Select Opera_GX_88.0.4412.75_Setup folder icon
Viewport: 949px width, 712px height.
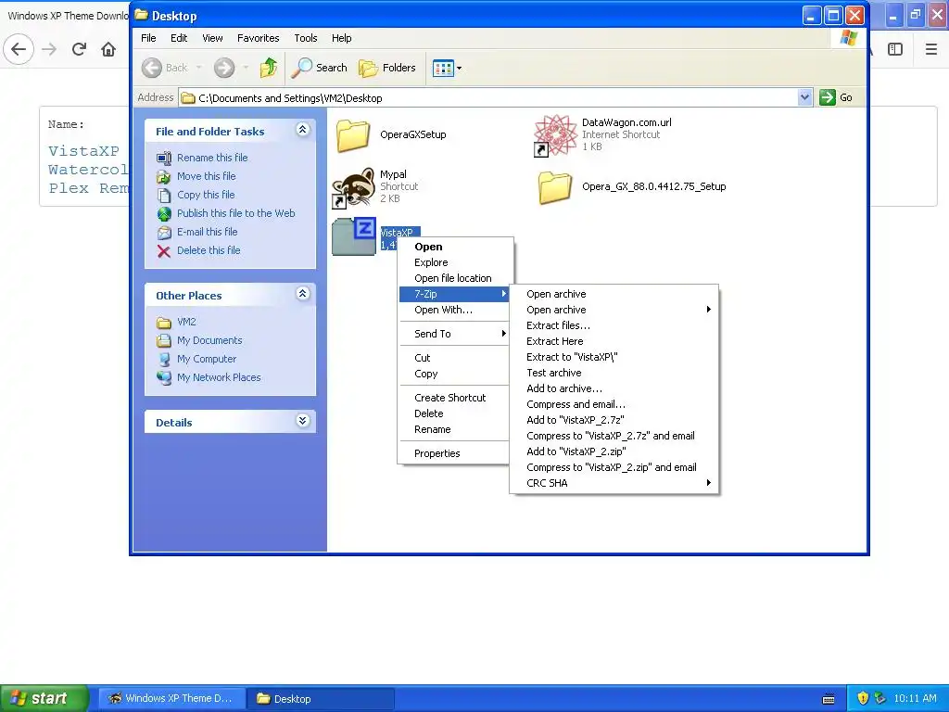click(555, 187)
